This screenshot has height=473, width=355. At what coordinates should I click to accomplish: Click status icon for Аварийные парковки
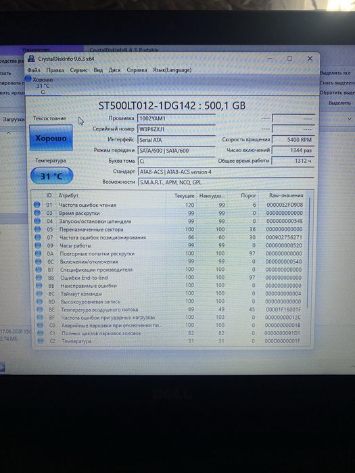[40, 325]
